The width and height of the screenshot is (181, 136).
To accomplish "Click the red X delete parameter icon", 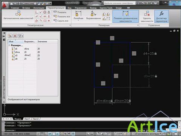I will coord(15,36).
